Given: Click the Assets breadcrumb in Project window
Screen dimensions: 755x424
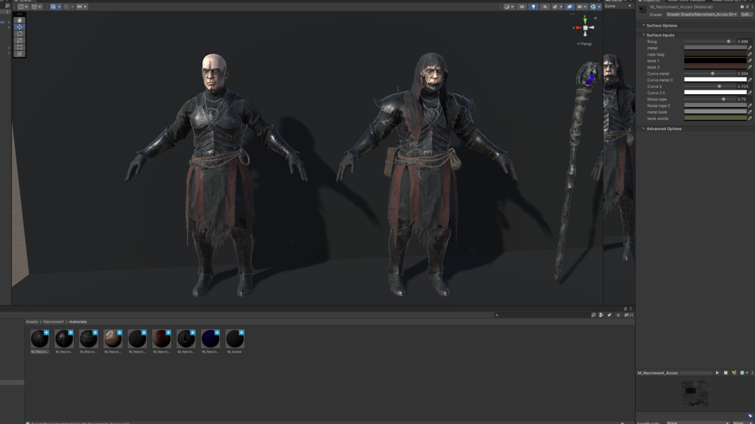Looking at the screenshot, I should point(32,322).
